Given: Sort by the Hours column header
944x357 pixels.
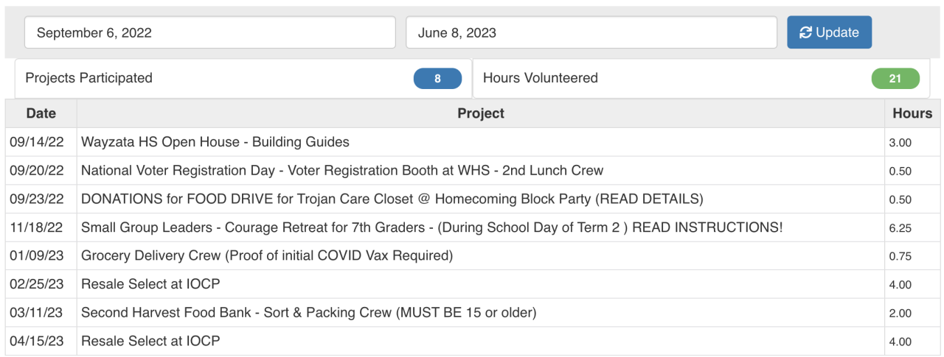Looking at the screenshot, I should (912, 113).
